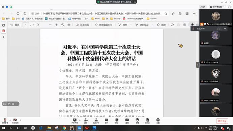The image size is (233, 131).
Task: Open the chat panel icon
Action: (x=107, y=121)
